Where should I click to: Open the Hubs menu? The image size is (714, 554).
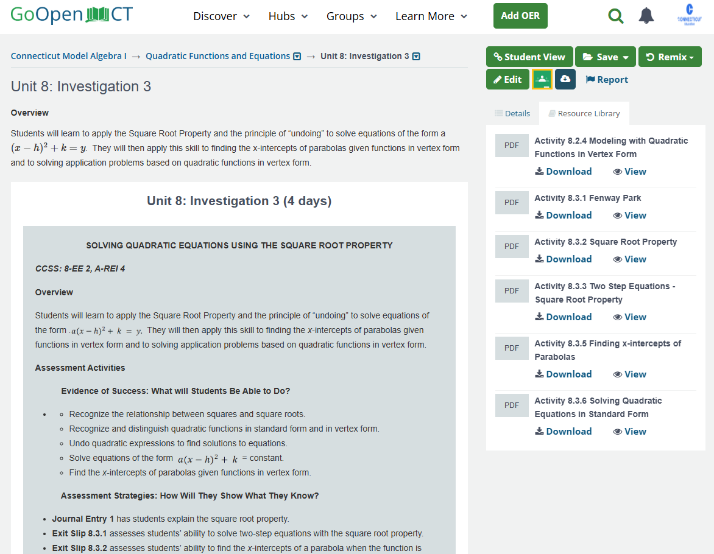tap(288, 16)
